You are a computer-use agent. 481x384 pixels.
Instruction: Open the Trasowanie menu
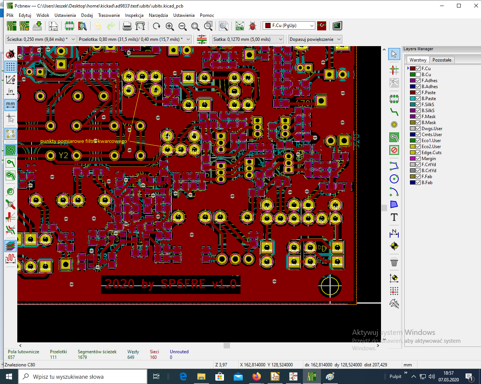(109, 15)
